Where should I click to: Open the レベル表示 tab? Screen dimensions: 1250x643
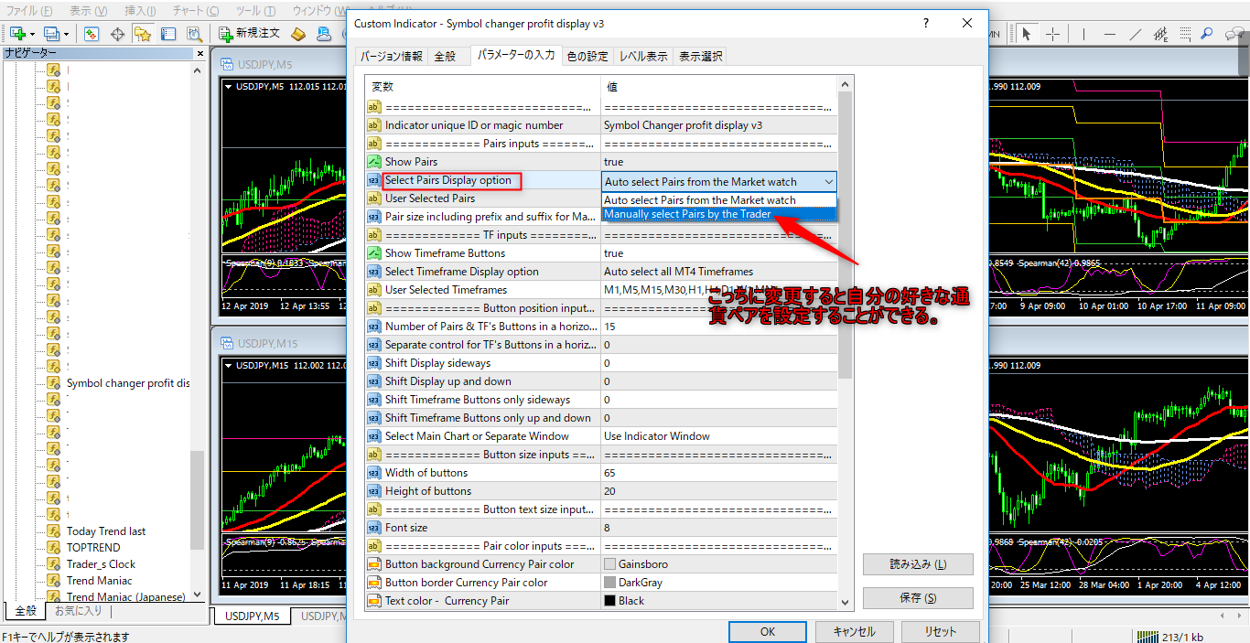pos(643,57)
